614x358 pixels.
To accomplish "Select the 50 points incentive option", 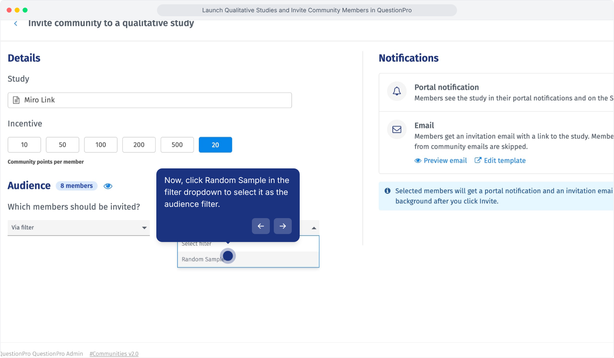I will (62, 145).
